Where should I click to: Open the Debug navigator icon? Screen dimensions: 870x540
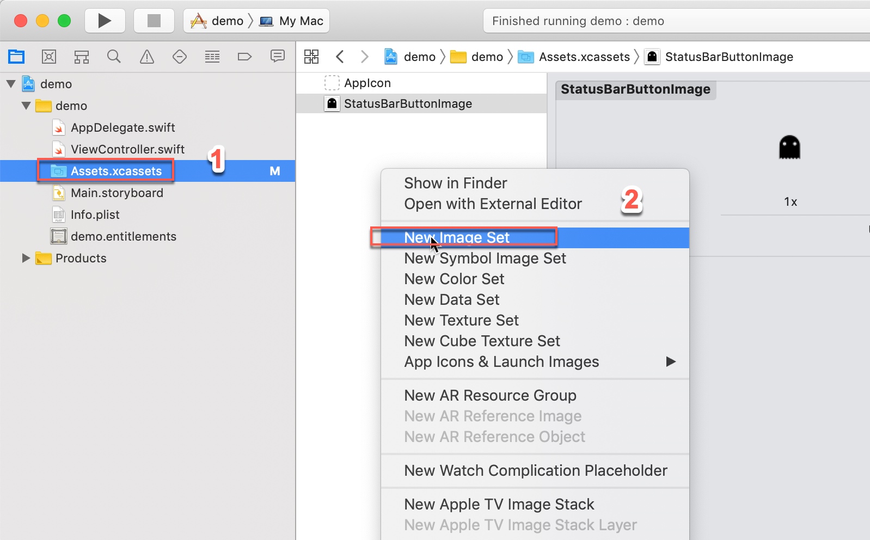[212, 57]
